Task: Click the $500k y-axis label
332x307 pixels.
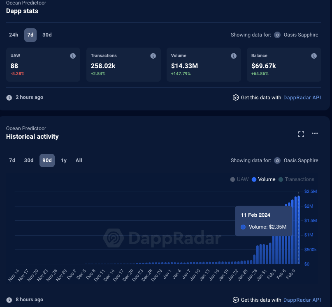Action: (311, 250)
